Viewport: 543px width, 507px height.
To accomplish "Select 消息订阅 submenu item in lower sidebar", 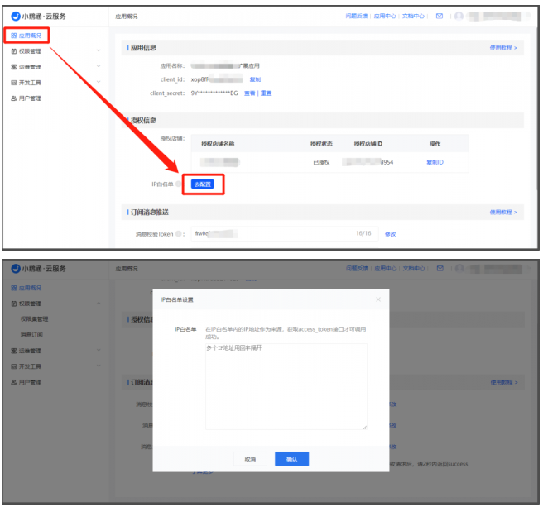I will [x=31, y=334].
